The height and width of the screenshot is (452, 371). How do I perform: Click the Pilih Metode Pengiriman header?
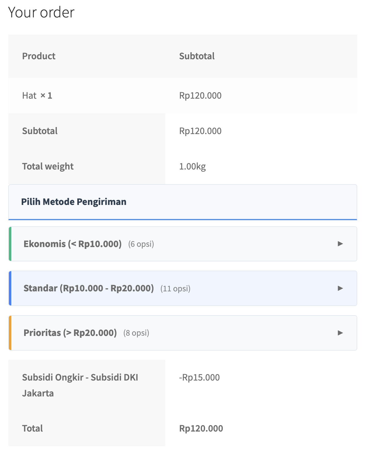[x=74, y=202]
